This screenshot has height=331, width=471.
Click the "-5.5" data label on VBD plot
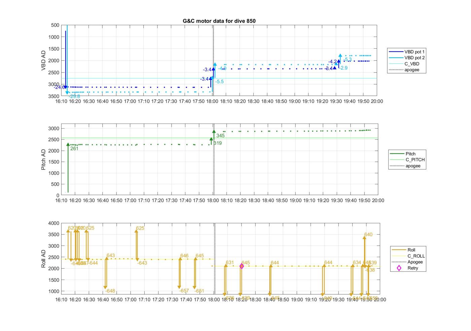[219, 82]
